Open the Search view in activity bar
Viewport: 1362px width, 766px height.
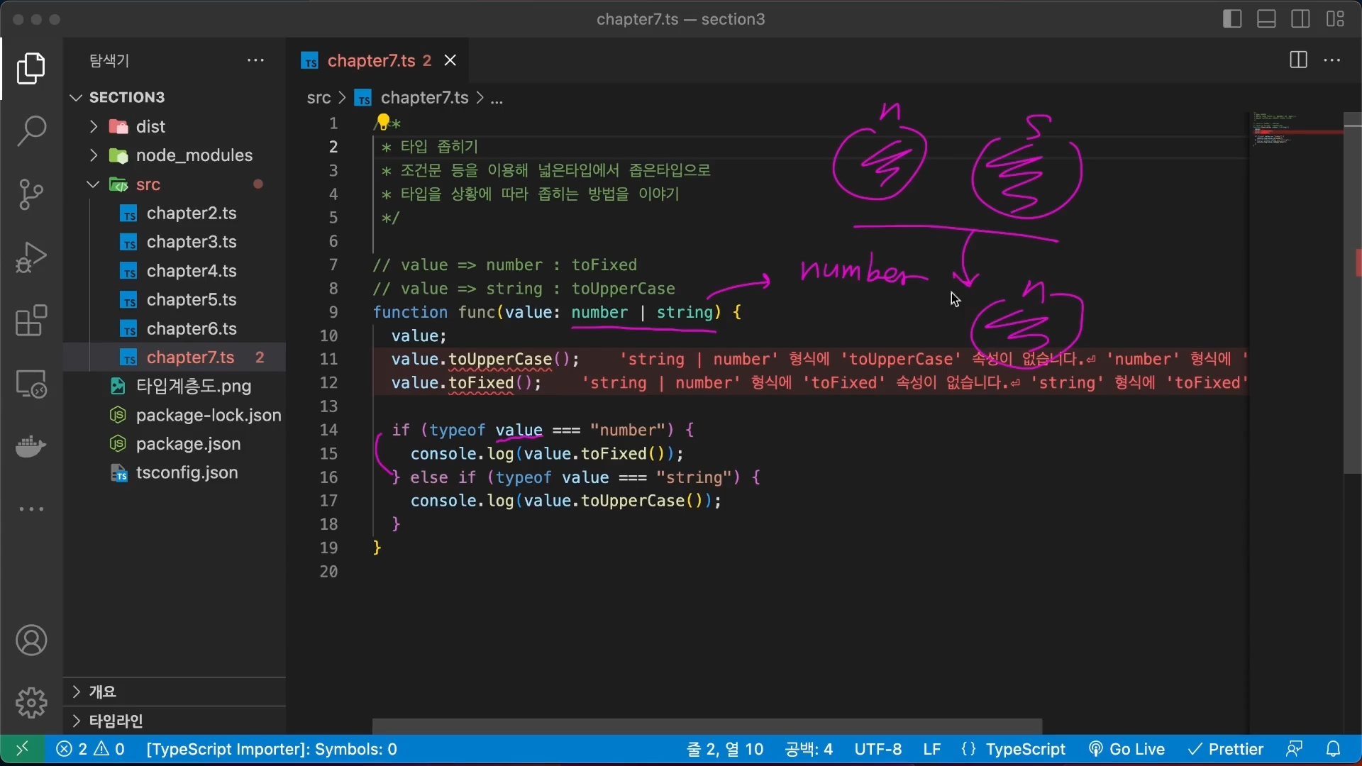point(31,131)
